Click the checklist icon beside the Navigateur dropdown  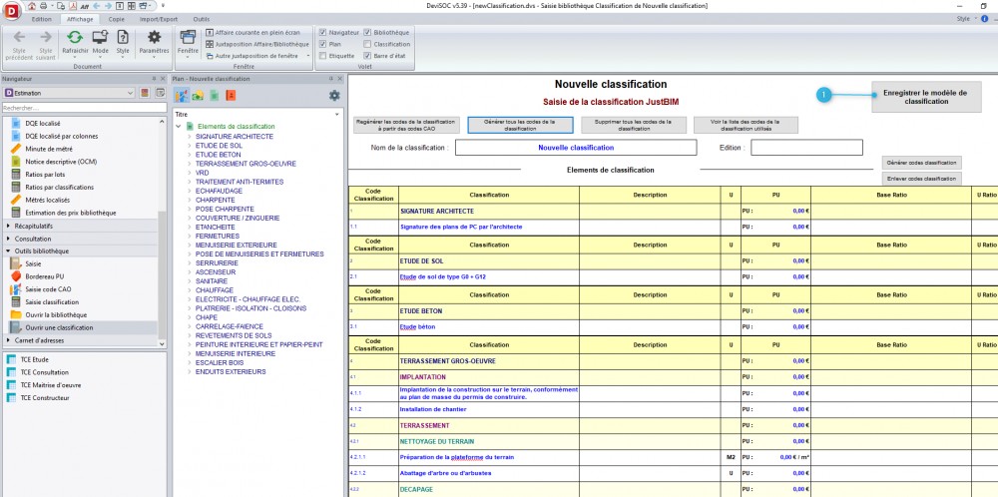pos(160,93)
